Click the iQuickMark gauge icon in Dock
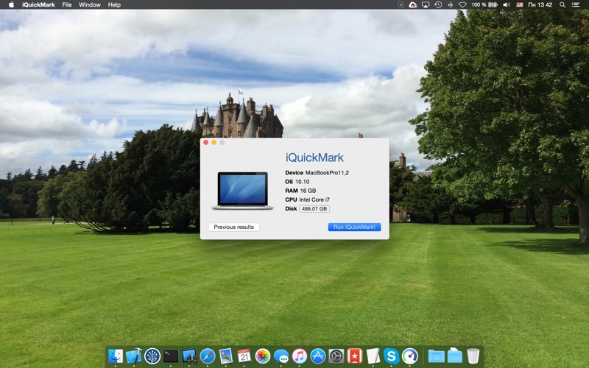 [x=410, y=355]
